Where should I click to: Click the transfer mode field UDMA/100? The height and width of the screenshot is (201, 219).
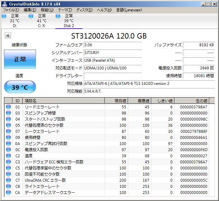click(113, 68)
